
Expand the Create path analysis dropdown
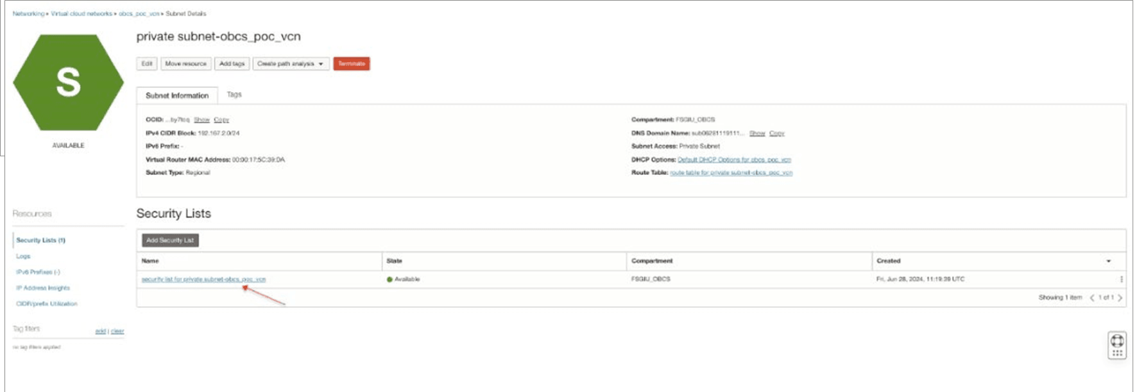point(291,64)
